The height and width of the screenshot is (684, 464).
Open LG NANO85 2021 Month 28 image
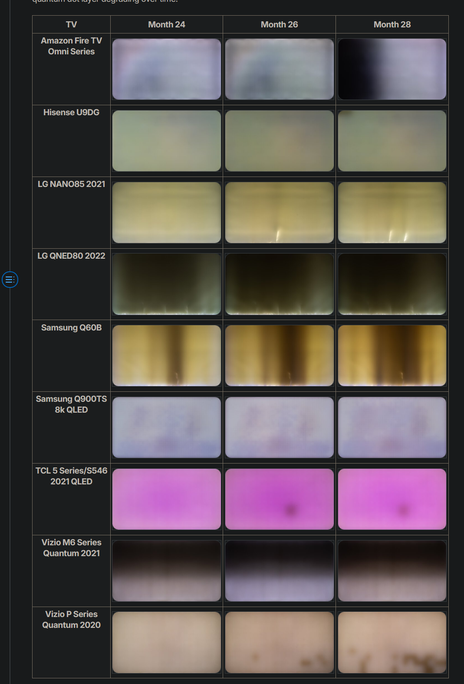point(392,213)
